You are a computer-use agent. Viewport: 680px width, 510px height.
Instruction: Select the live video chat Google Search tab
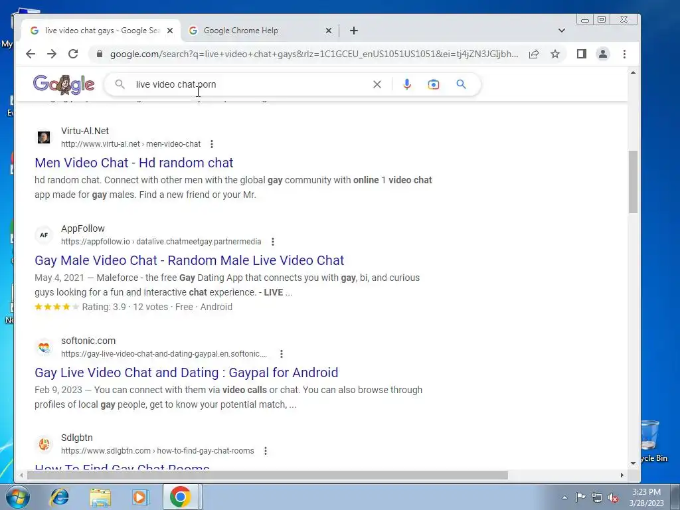tap(101, 31)
